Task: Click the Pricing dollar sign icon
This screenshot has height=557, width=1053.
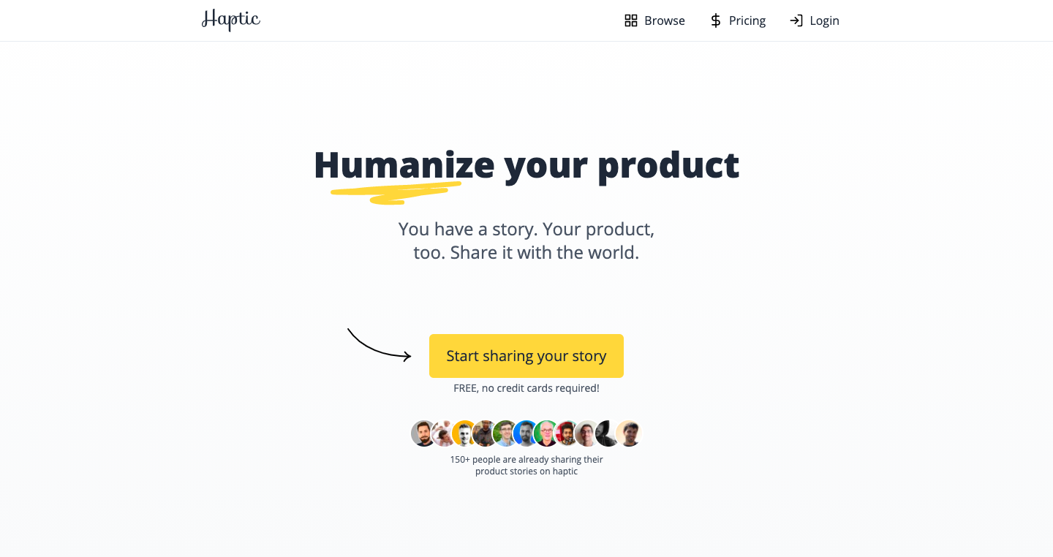Action: pyautogui.click(x=716, y=20)
